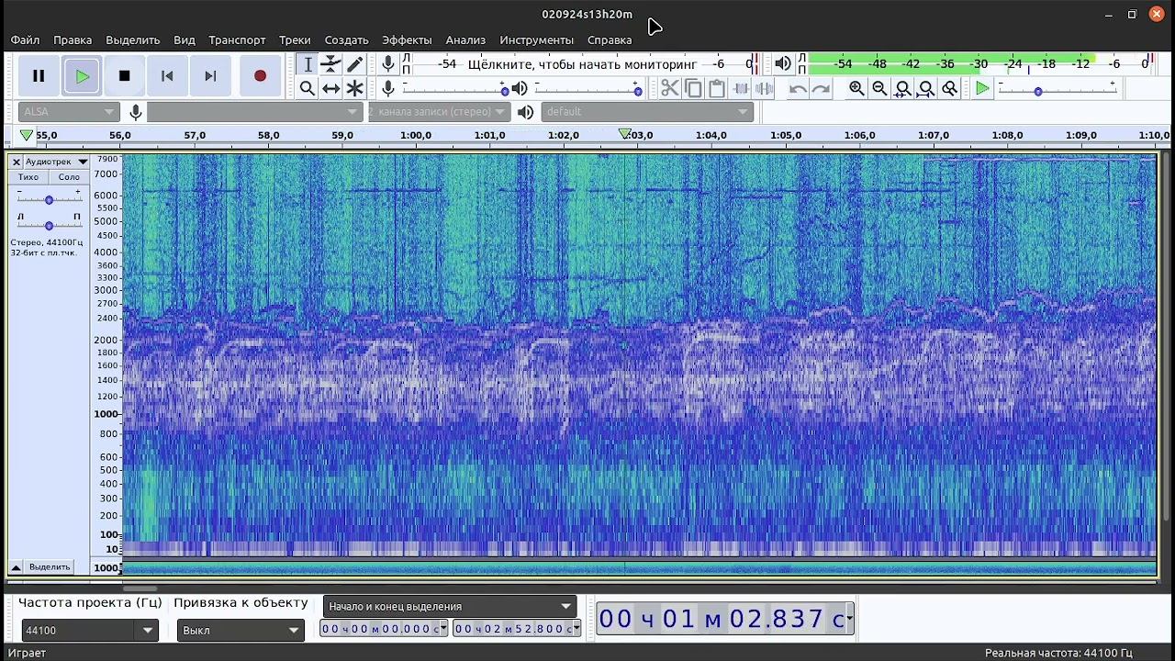This screenshot has height=661, width=1175.
Task: Adjust the track gain slider
Action: (x=49, y=199)
